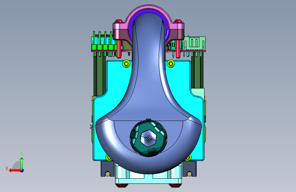The height and width of the screenshot is (192, 296).
Task: Select the dark red foot at bottom left
Action: (x=122, y=185)
